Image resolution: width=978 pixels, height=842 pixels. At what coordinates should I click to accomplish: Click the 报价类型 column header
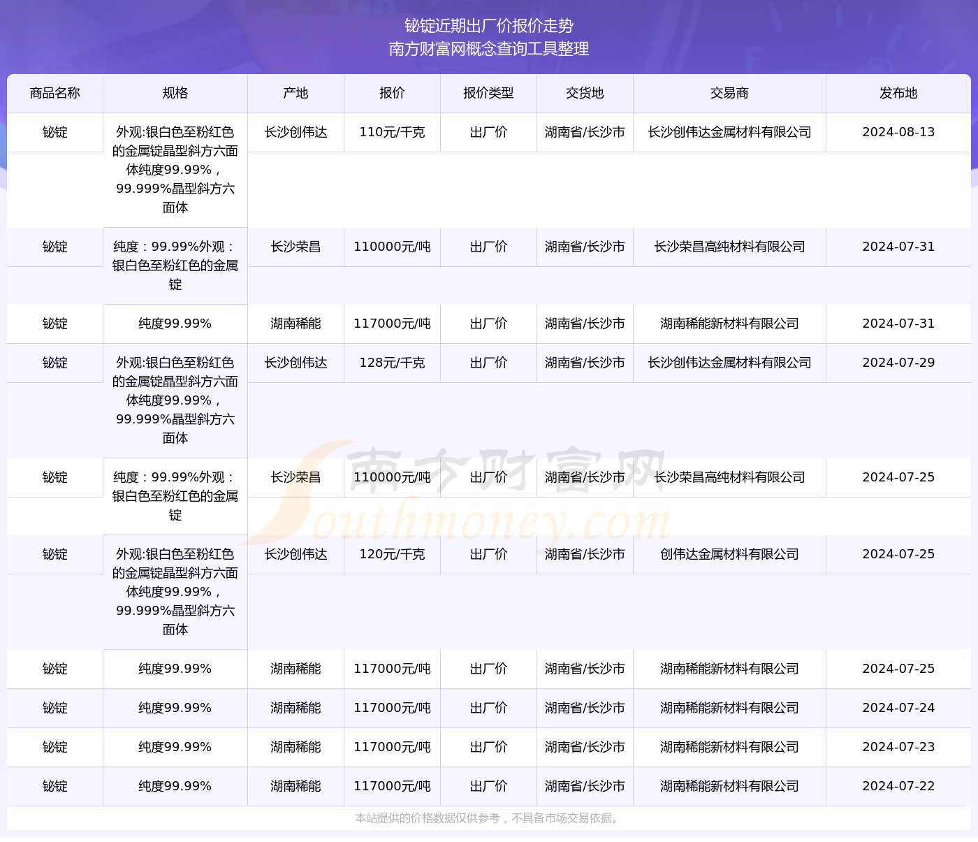click(x=488, y=93)
